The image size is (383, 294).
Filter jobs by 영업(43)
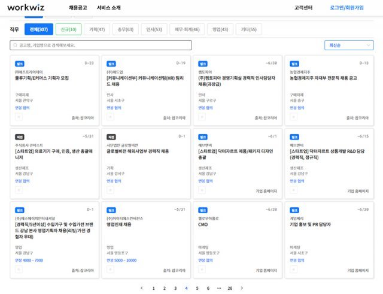click(x=220, y=29)
